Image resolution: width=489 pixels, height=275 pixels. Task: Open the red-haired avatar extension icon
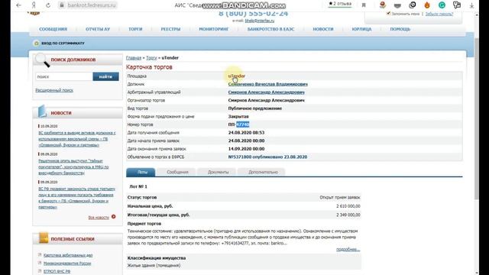pos(383,5)
